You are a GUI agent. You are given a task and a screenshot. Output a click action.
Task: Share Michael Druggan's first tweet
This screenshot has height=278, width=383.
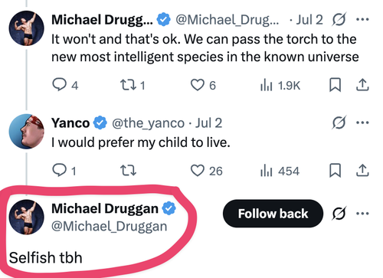(362, 85)
